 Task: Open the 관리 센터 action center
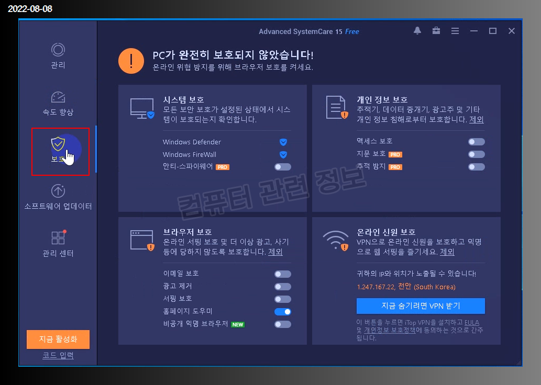point(58,244)
